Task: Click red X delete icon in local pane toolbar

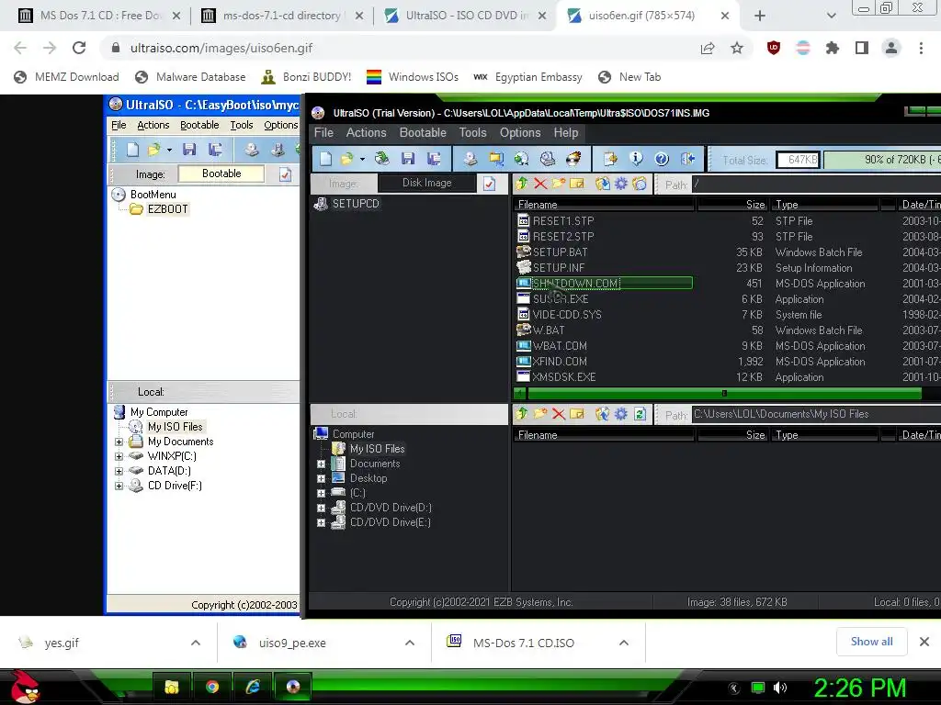Action: pyautogui.click(x=558, y=414)
